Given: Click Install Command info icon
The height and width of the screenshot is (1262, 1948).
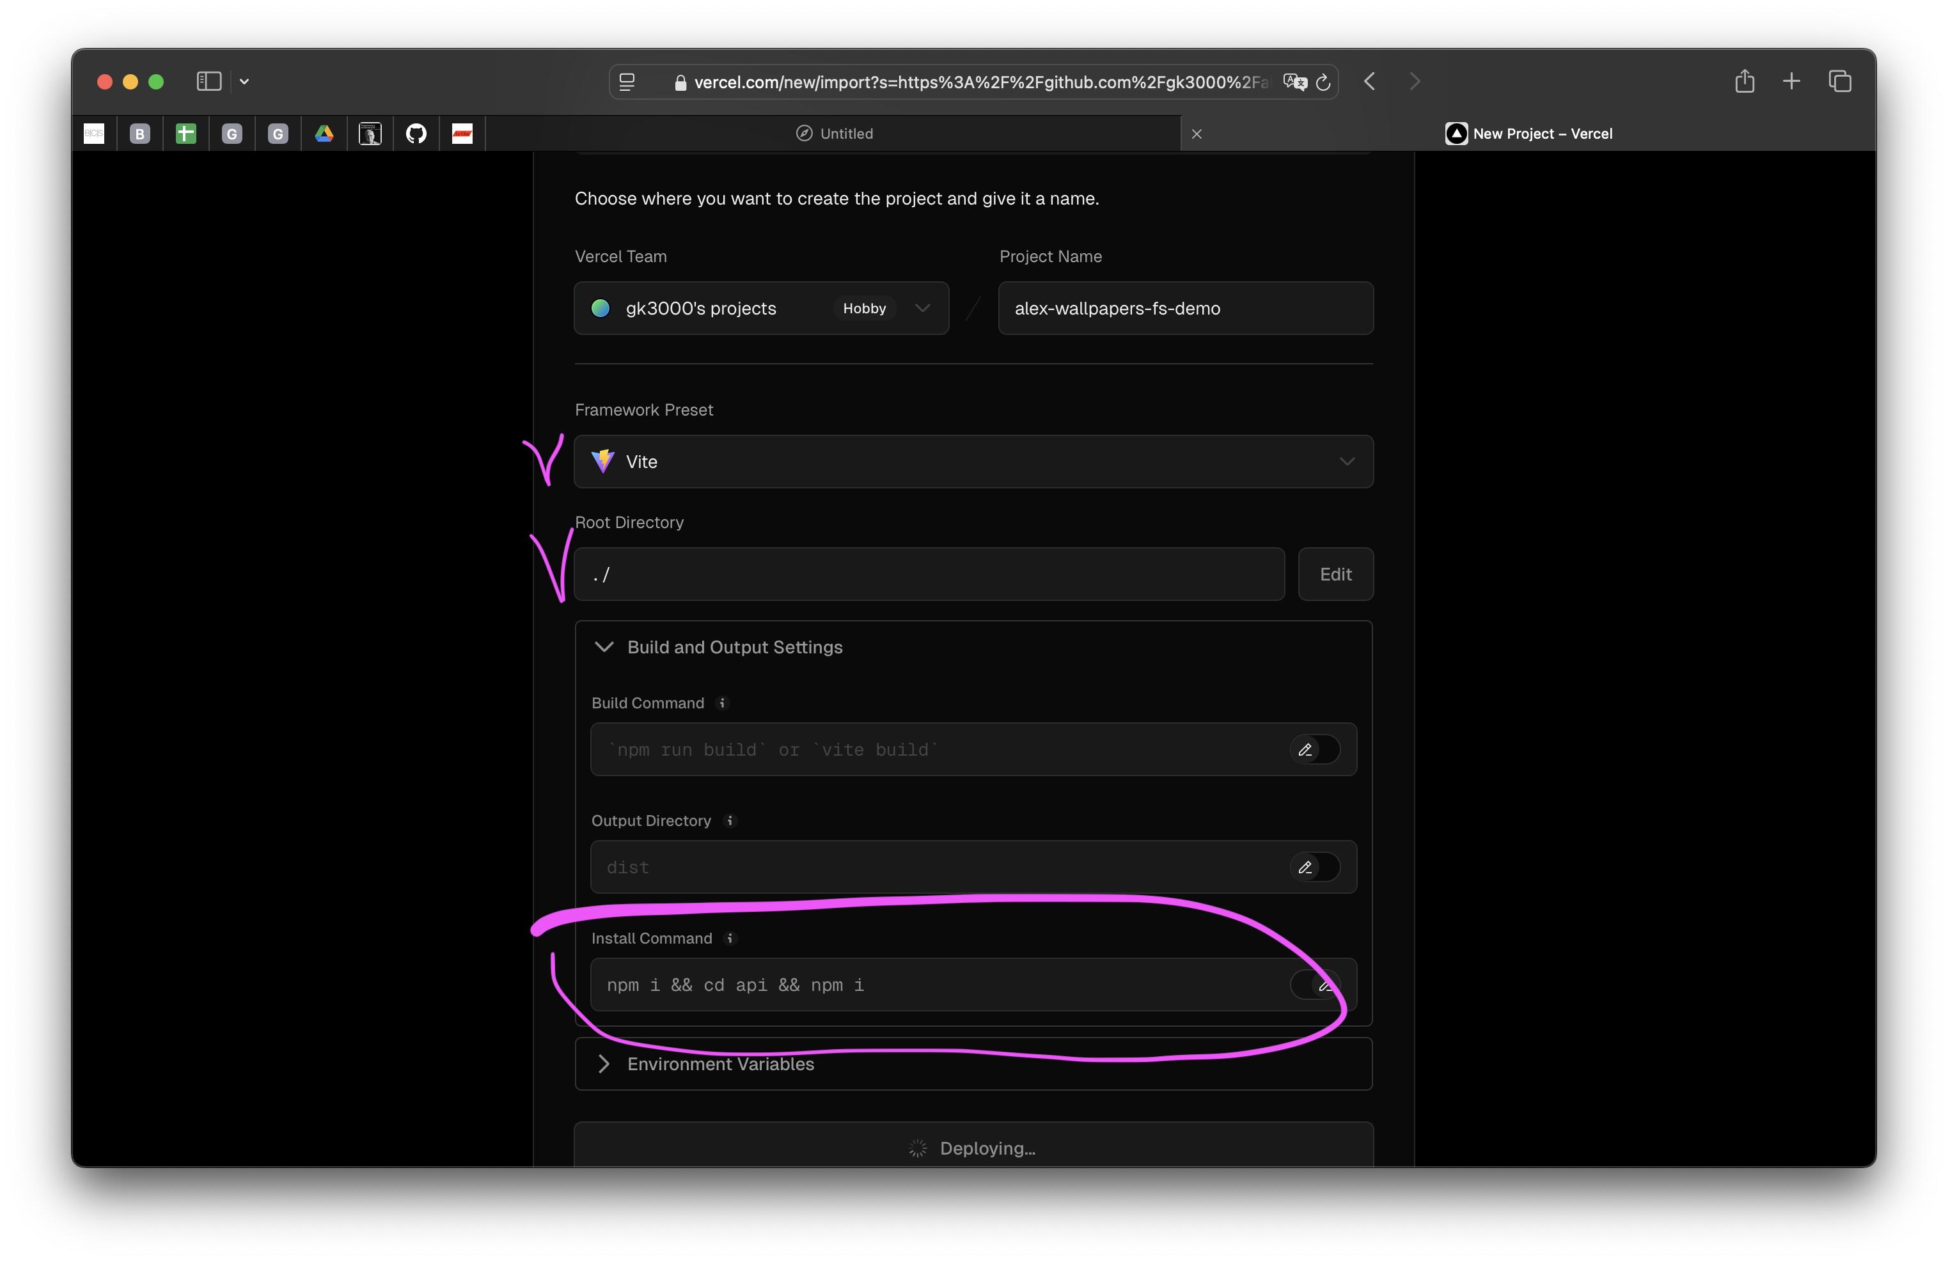Looking at the screenshot, I should tap(730, 938).
